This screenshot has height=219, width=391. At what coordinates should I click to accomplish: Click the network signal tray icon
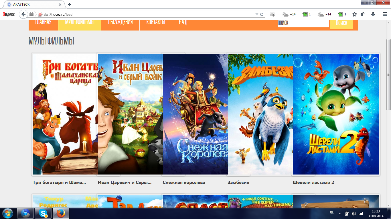pyautogui.click(x=361, y=213)
